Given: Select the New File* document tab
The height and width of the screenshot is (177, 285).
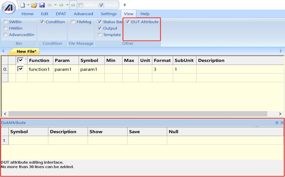Looking at the screenshot, I should point(26,52).
